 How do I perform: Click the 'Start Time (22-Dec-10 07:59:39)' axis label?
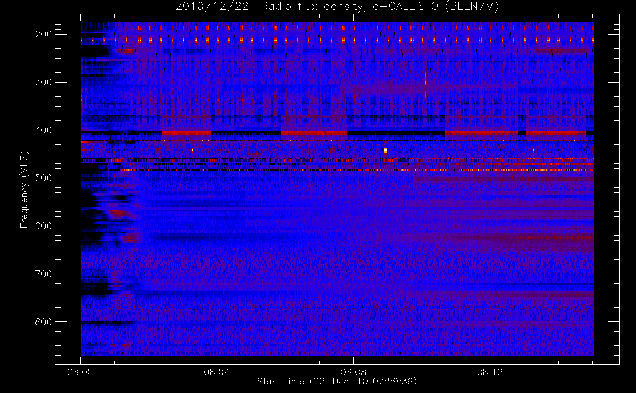(x=337, y=382)
